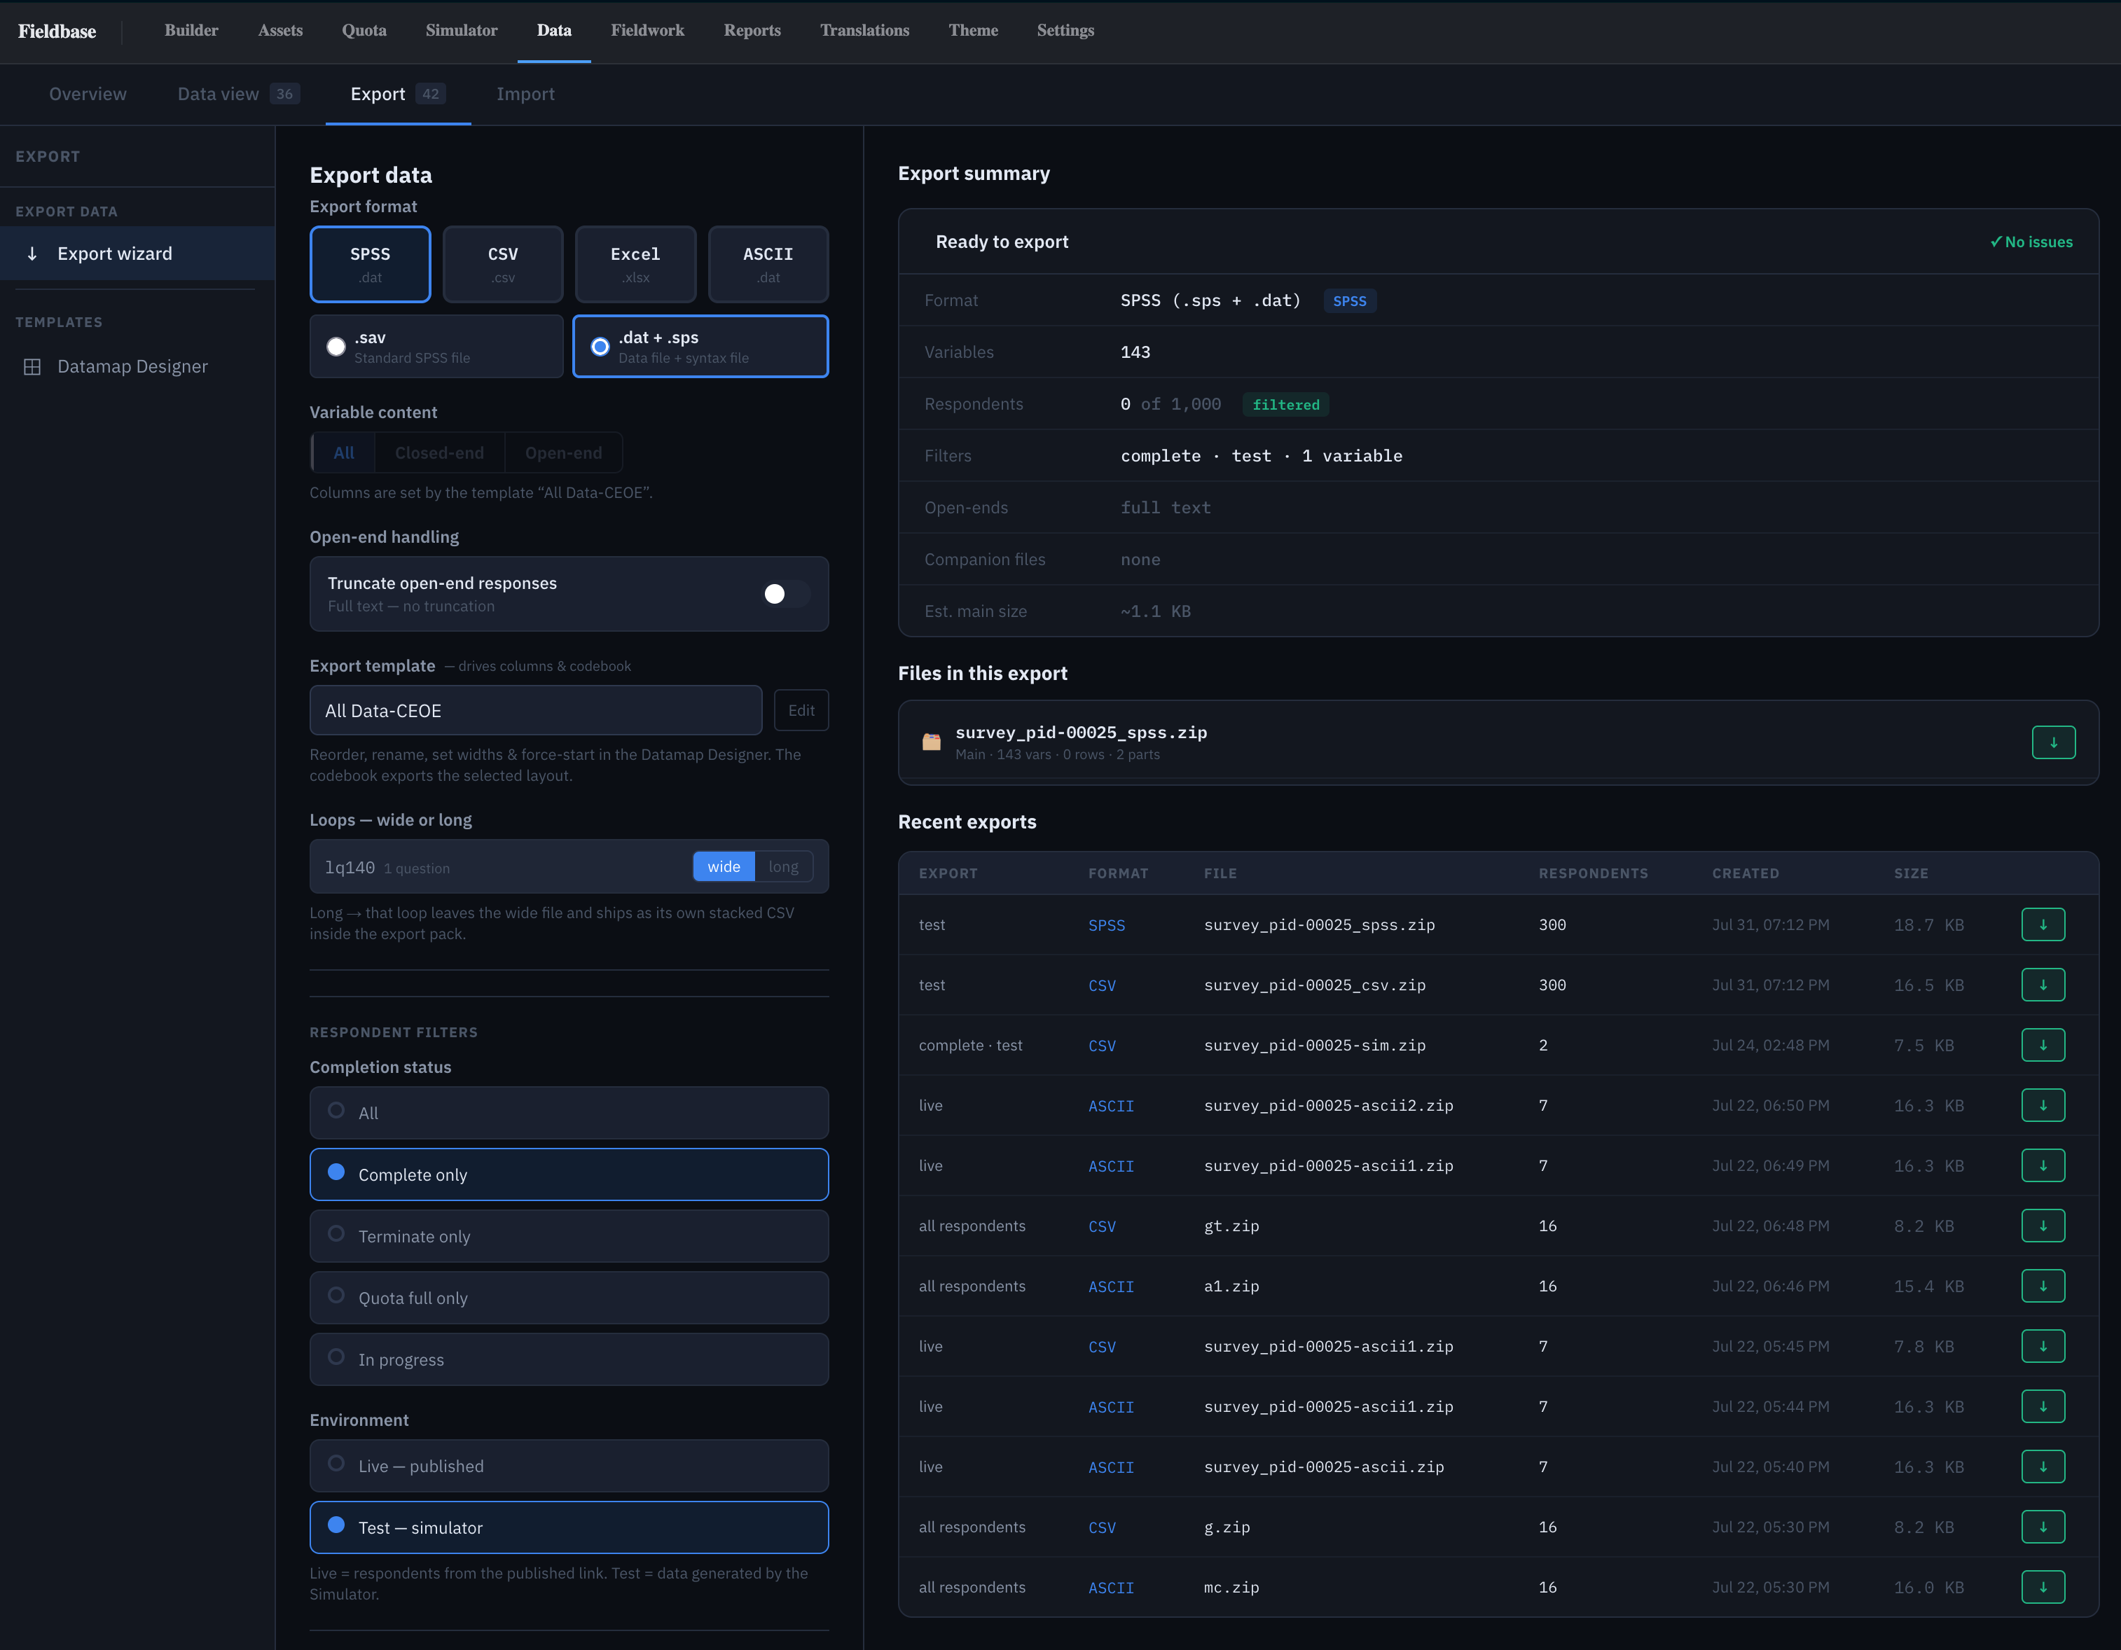Click the Edit template button
The height and width of the screenshot is (1650, 2121).
point(801,711)
